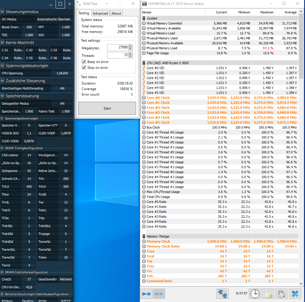Click the Trfc sensor icon

[144, 276]
